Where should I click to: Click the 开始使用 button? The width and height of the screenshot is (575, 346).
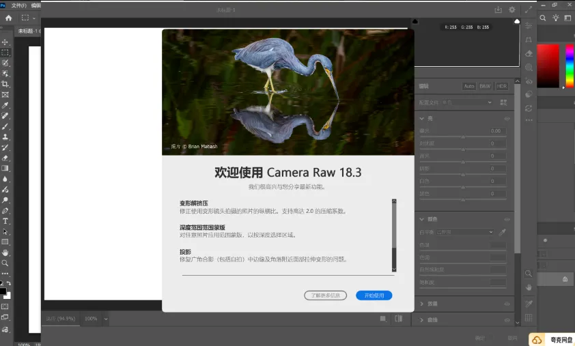coord(374,295)
